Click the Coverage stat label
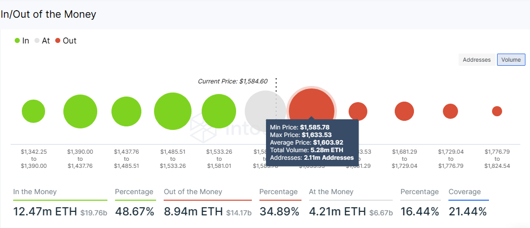This screenshot has width=530, height=228. click(465, 192)
